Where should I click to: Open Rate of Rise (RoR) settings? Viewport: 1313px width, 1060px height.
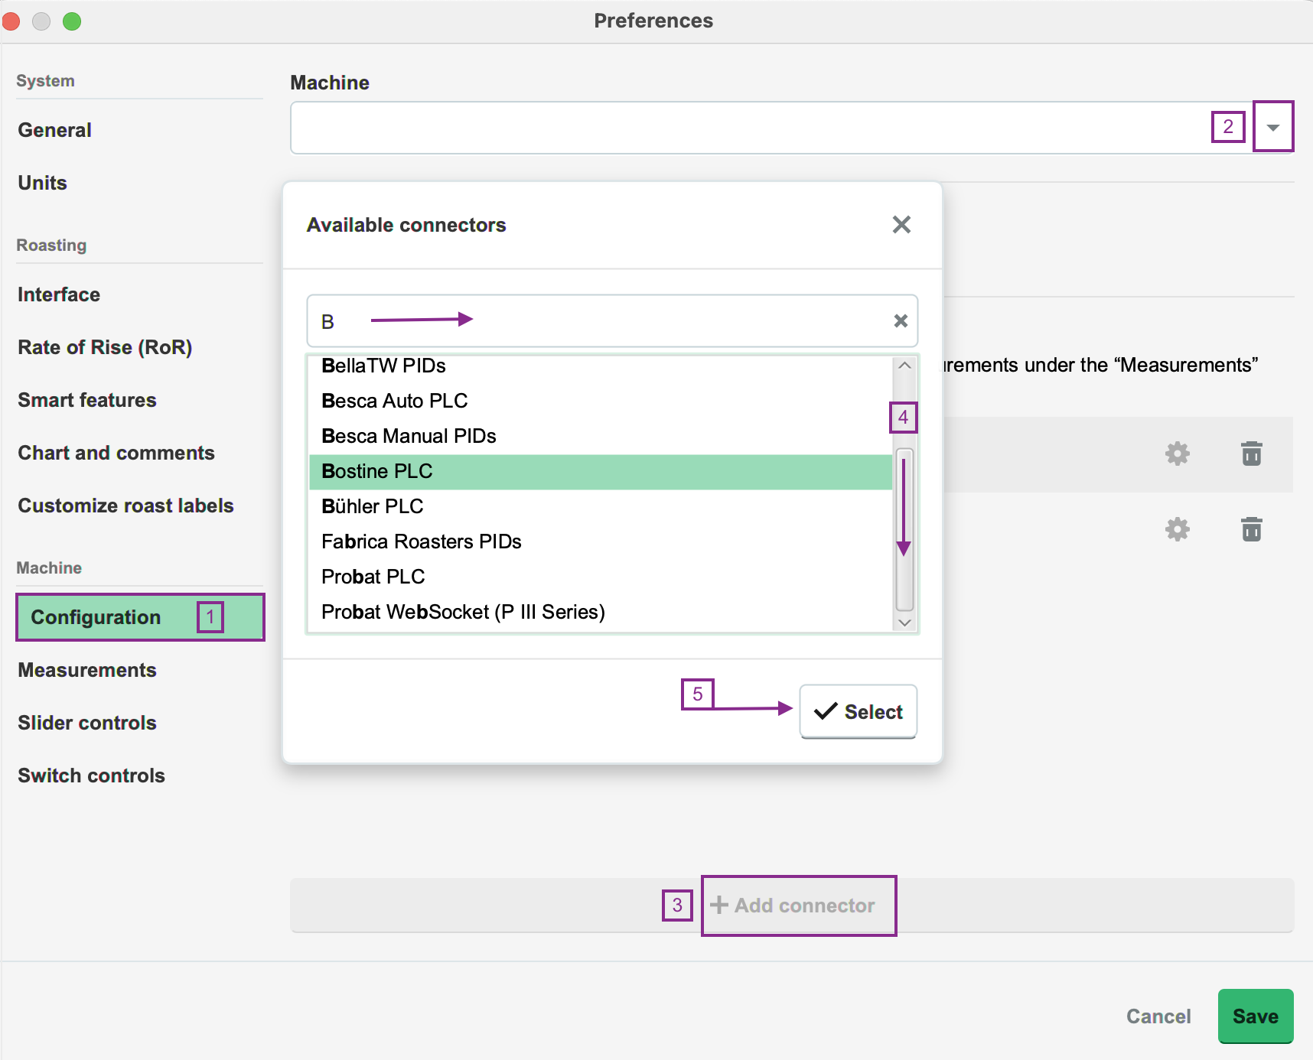pyautogui.click(x=105, y=347)
